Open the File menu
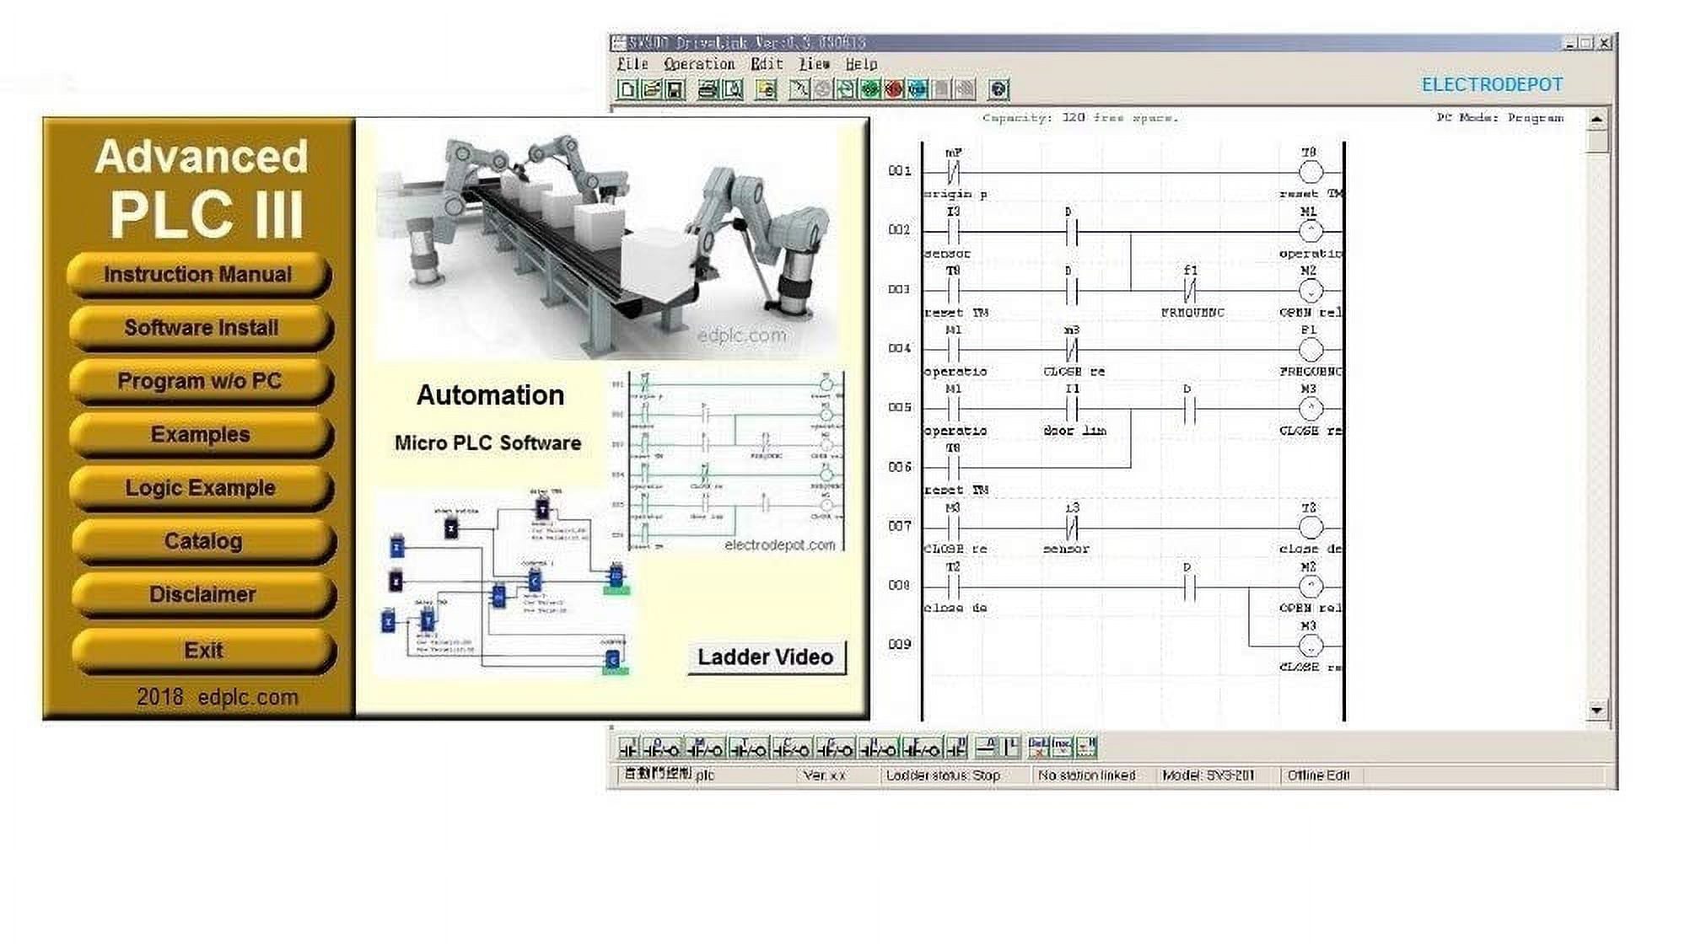Viewport: 1690px width, 944px height. 632,64
